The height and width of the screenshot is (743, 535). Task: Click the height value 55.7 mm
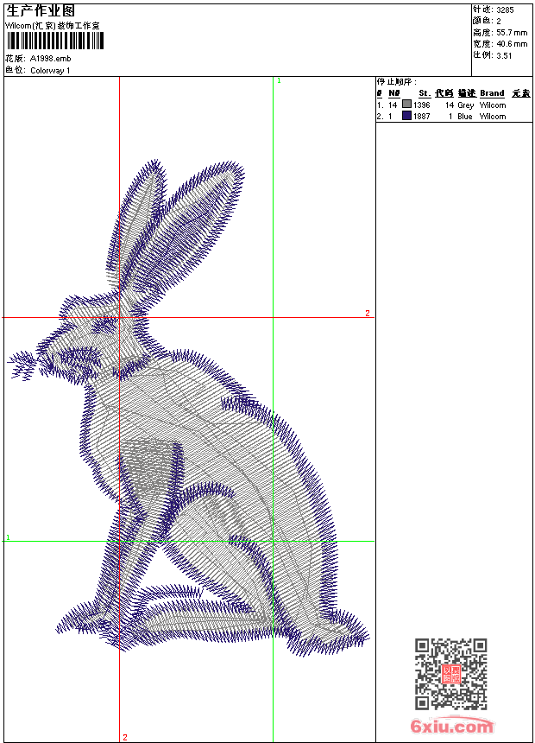coord(511,32)
